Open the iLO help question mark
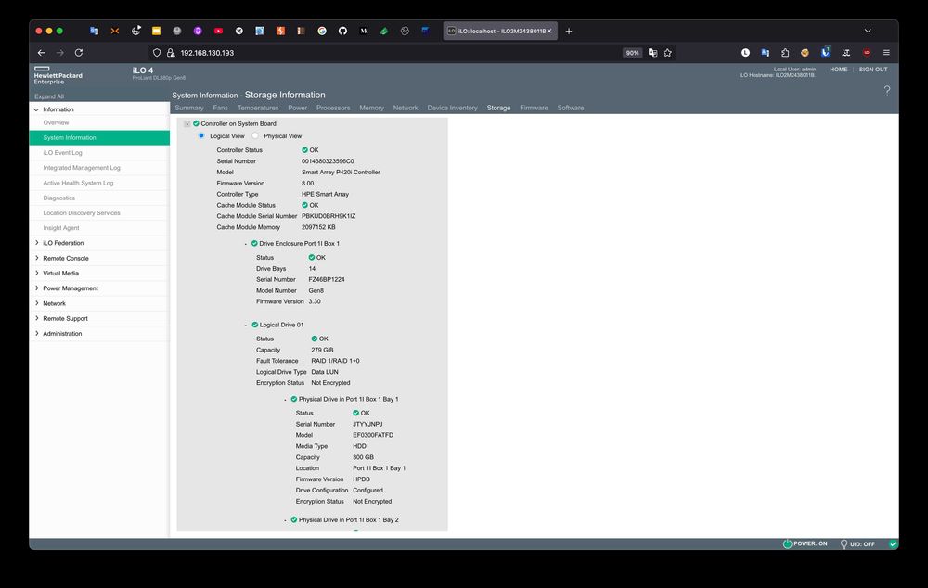Screen dimensions: 928x588 (x=886, y=90)
